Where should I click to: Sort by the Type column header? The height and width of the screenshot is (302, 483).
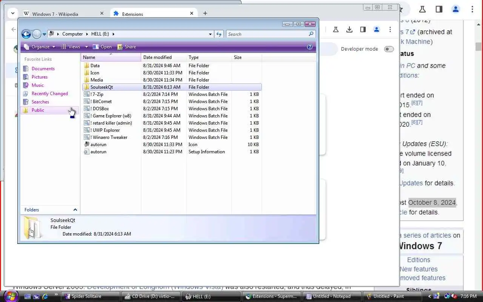[x=209, y=57]
